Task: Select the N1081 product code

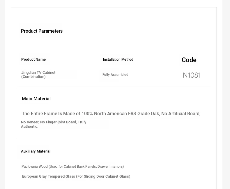Action: click(192, 75)
